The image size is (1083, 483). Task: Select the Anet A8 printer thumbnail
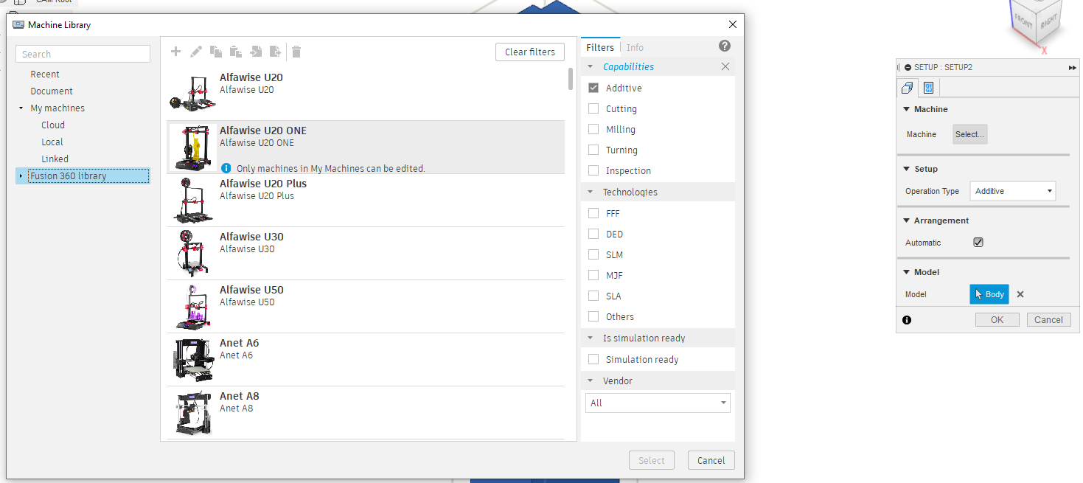[x=192, y=413]
